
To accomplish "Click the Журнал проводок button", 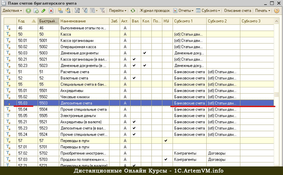I will click(x=154, y=11).
